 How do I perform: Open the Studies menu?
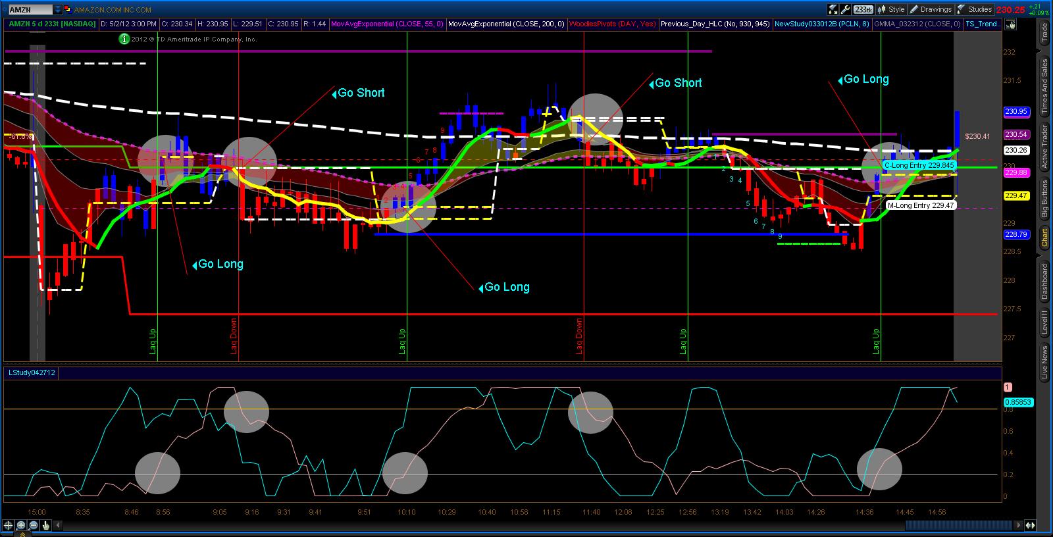[x=974, y=9]
